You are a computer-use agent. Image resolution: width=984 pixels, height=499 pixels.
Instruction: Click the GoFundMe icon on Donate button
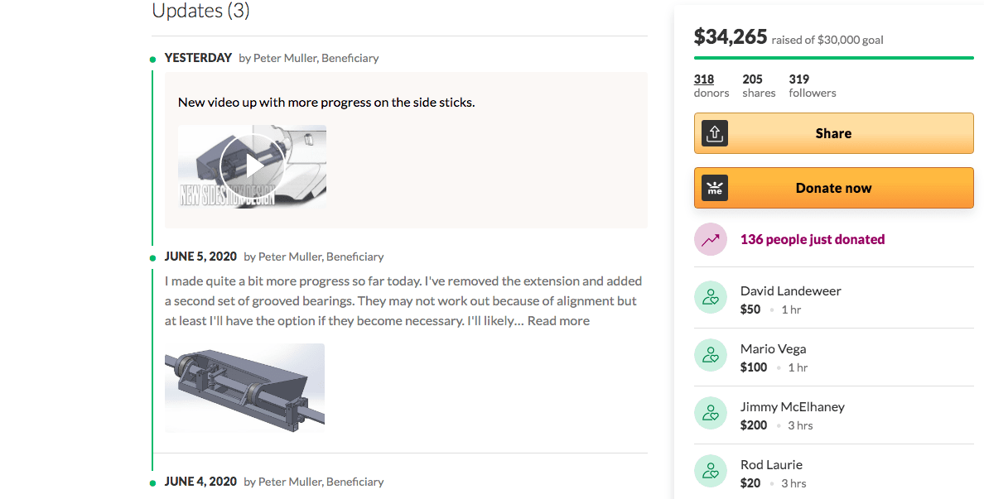(x=714, y=188)
